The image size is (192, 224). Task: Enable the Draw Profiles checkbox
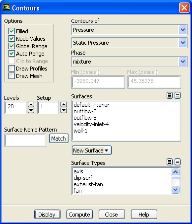(x=11, y=69)
